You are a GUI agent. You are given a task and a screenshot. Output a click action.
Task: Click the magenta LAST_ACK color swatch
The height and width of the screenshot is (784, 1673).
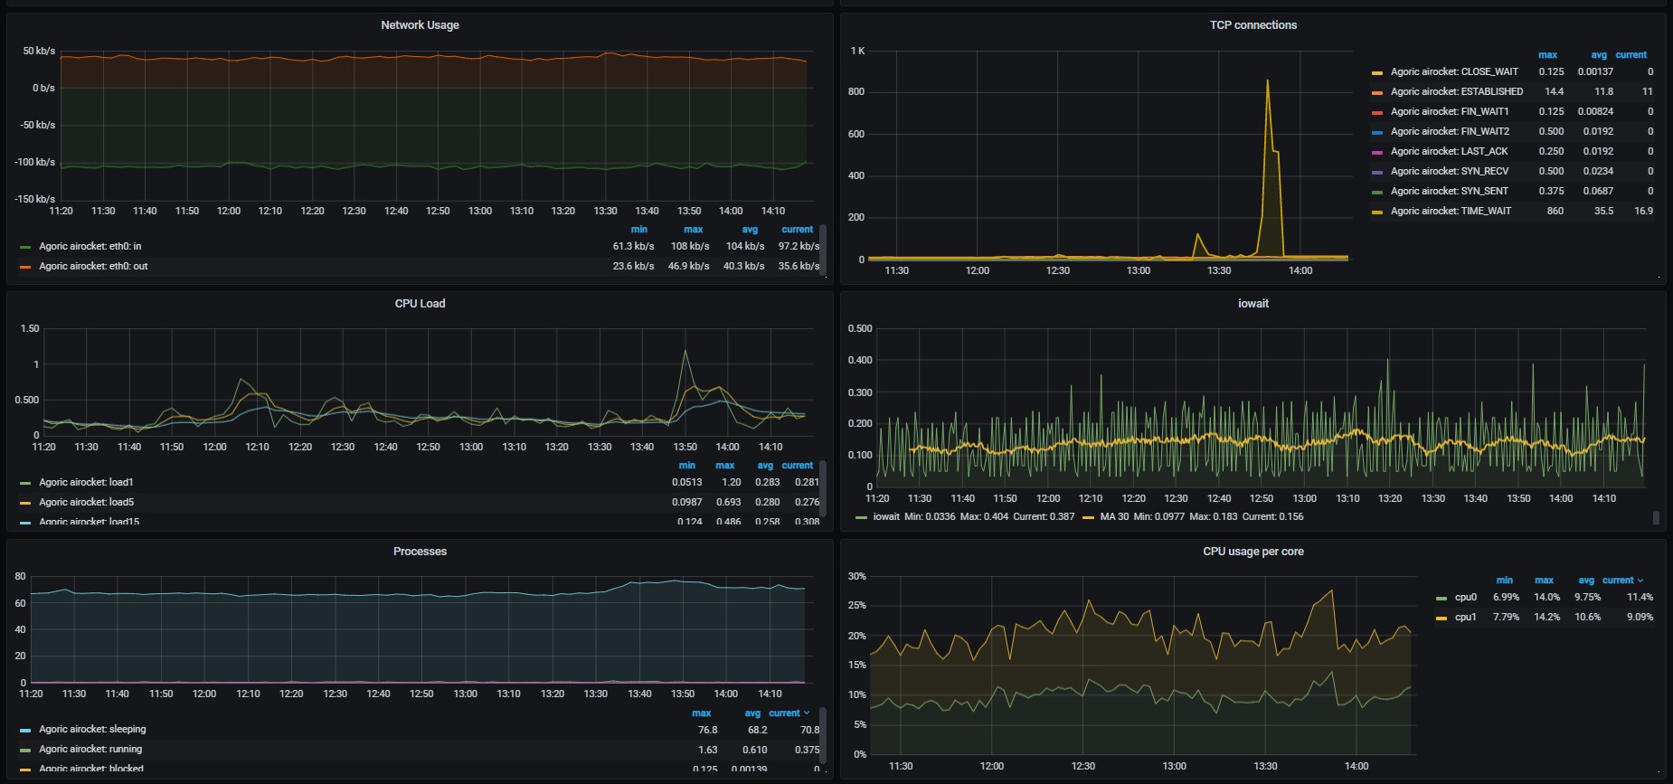pyautogui.click(x=1377, y=152)
